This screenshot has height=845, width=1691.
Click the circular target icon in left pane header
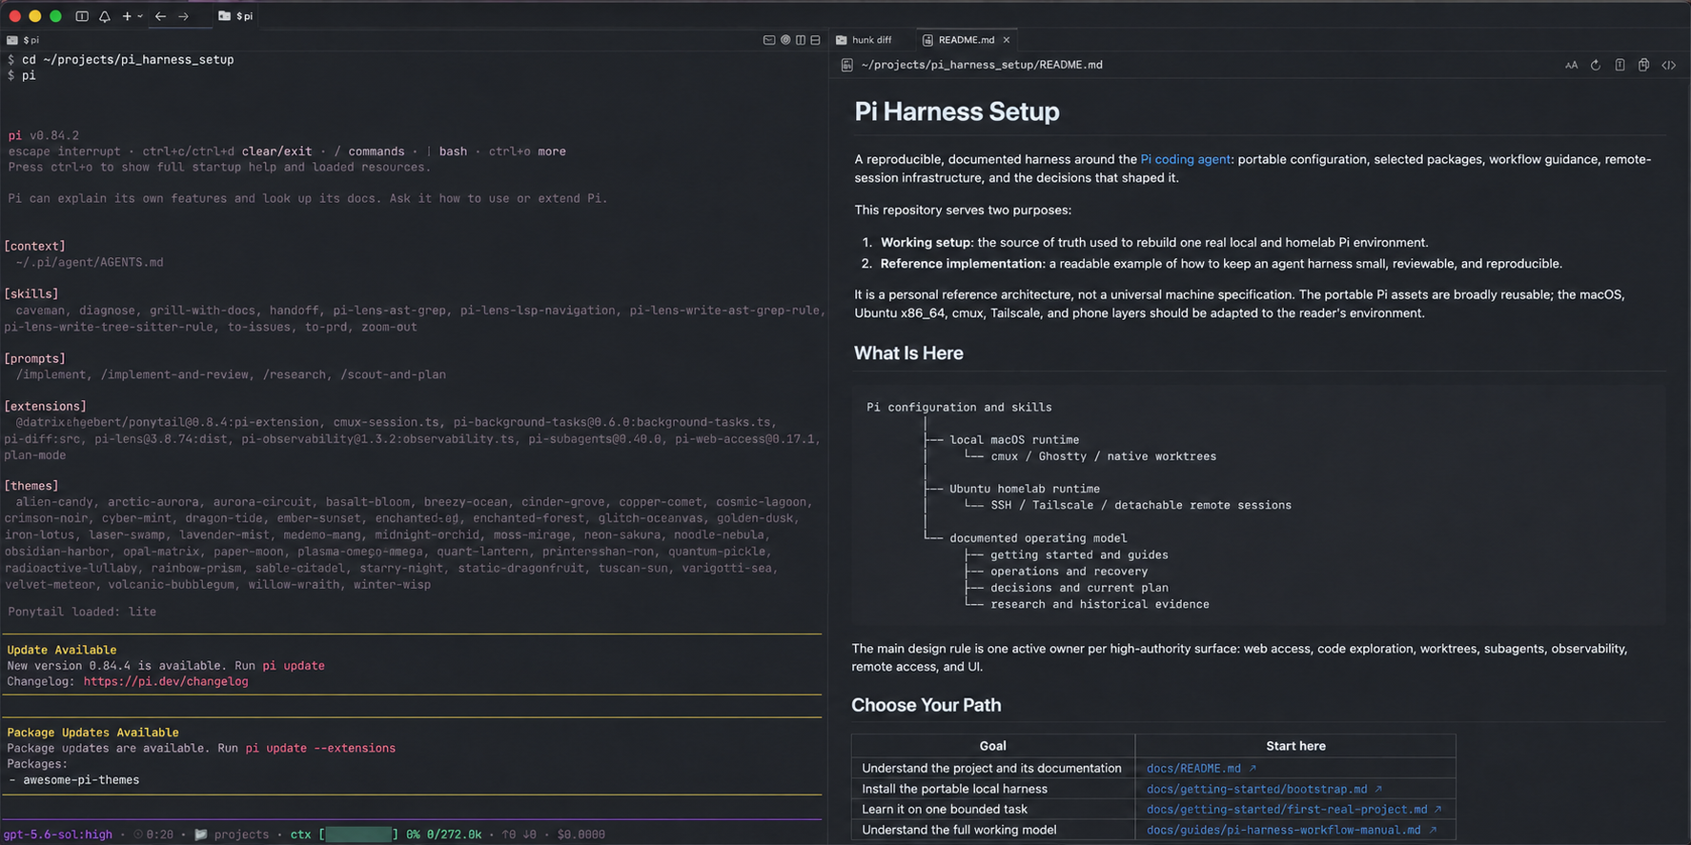click(785, 40)
